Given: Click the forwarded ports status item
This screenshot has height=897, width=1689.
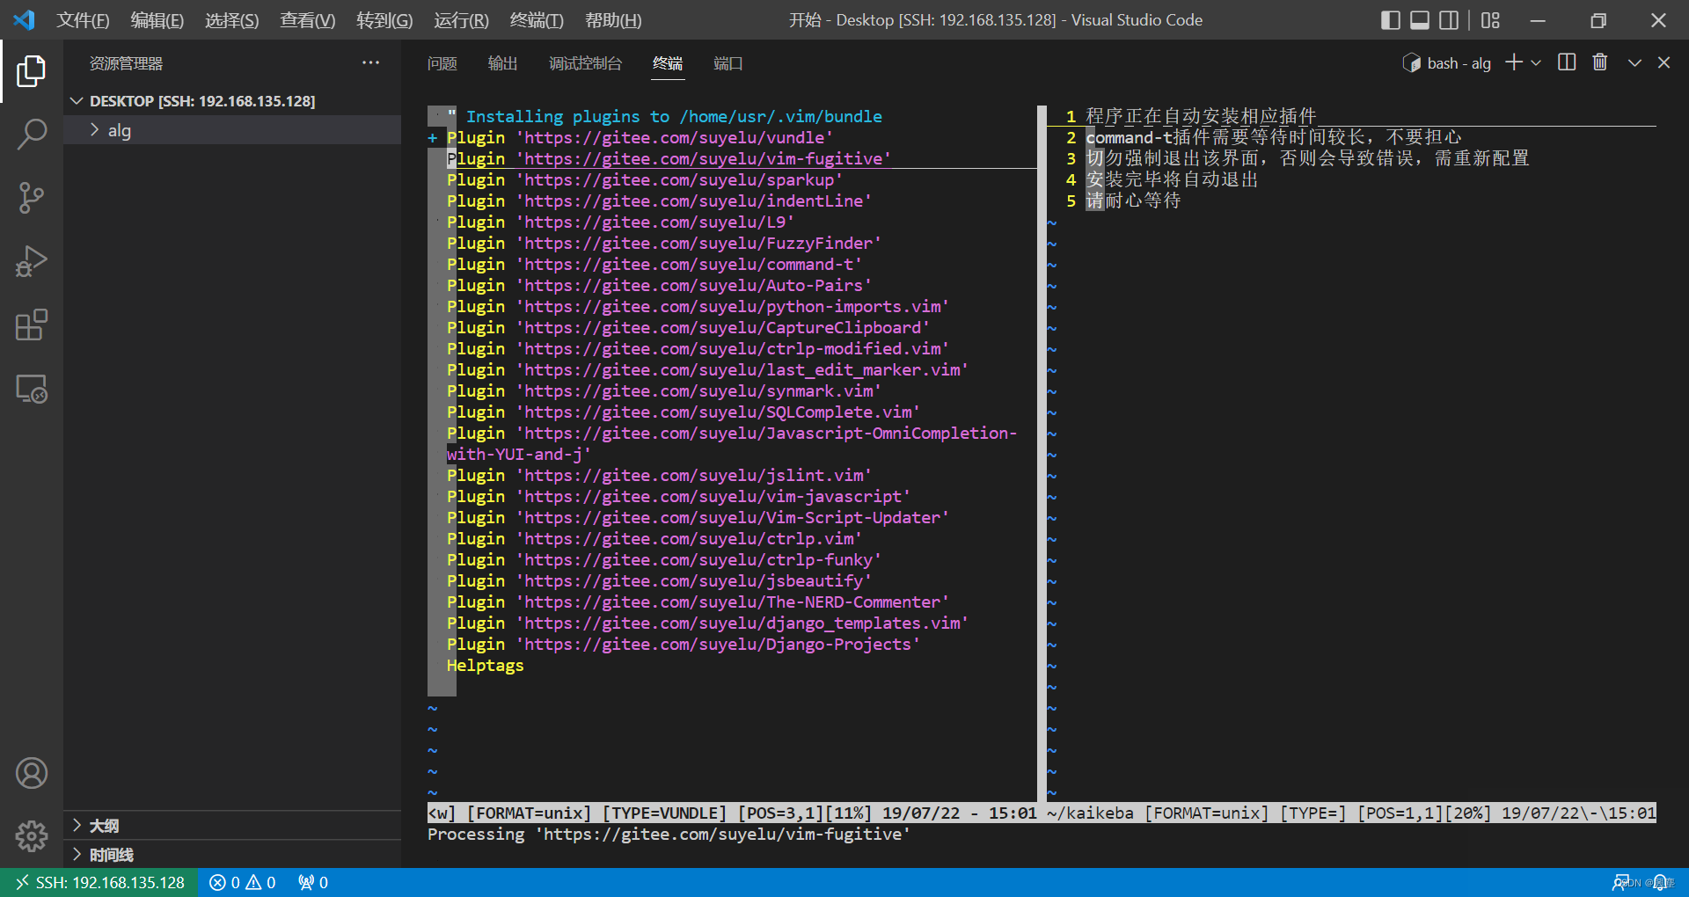Looking at the screenshot, I should (313, 882).
